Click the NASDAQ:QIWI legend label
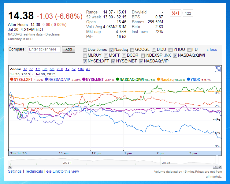The height and width of the screenshot is (184, 230). point(132,79)
